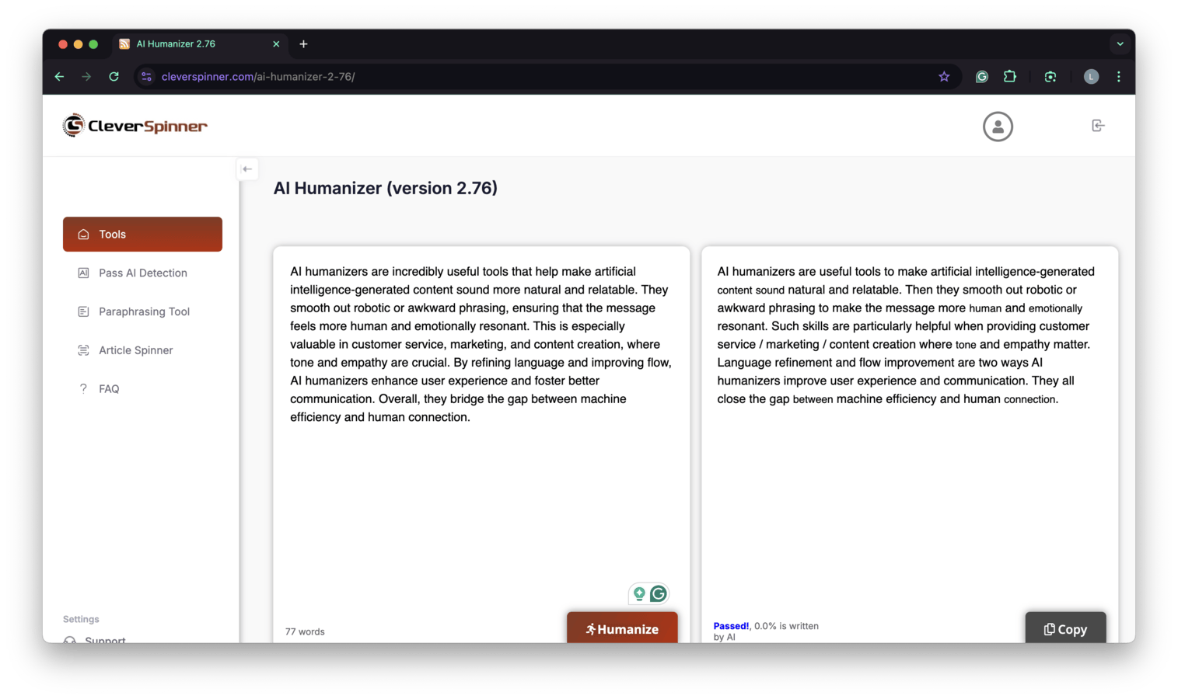Click the FAQ question mark icon
The width and height of the screenshot is (1178, 699).
pyautogui.click(x=83, y=388)
